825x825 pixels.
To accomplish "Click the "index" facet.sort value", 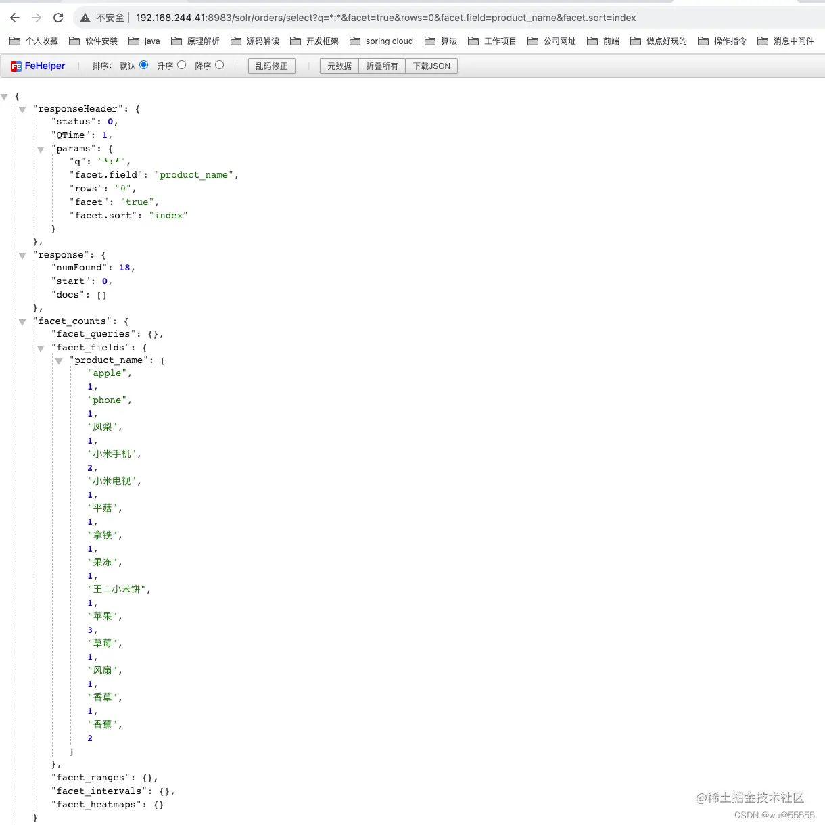I will pos(168,216).
